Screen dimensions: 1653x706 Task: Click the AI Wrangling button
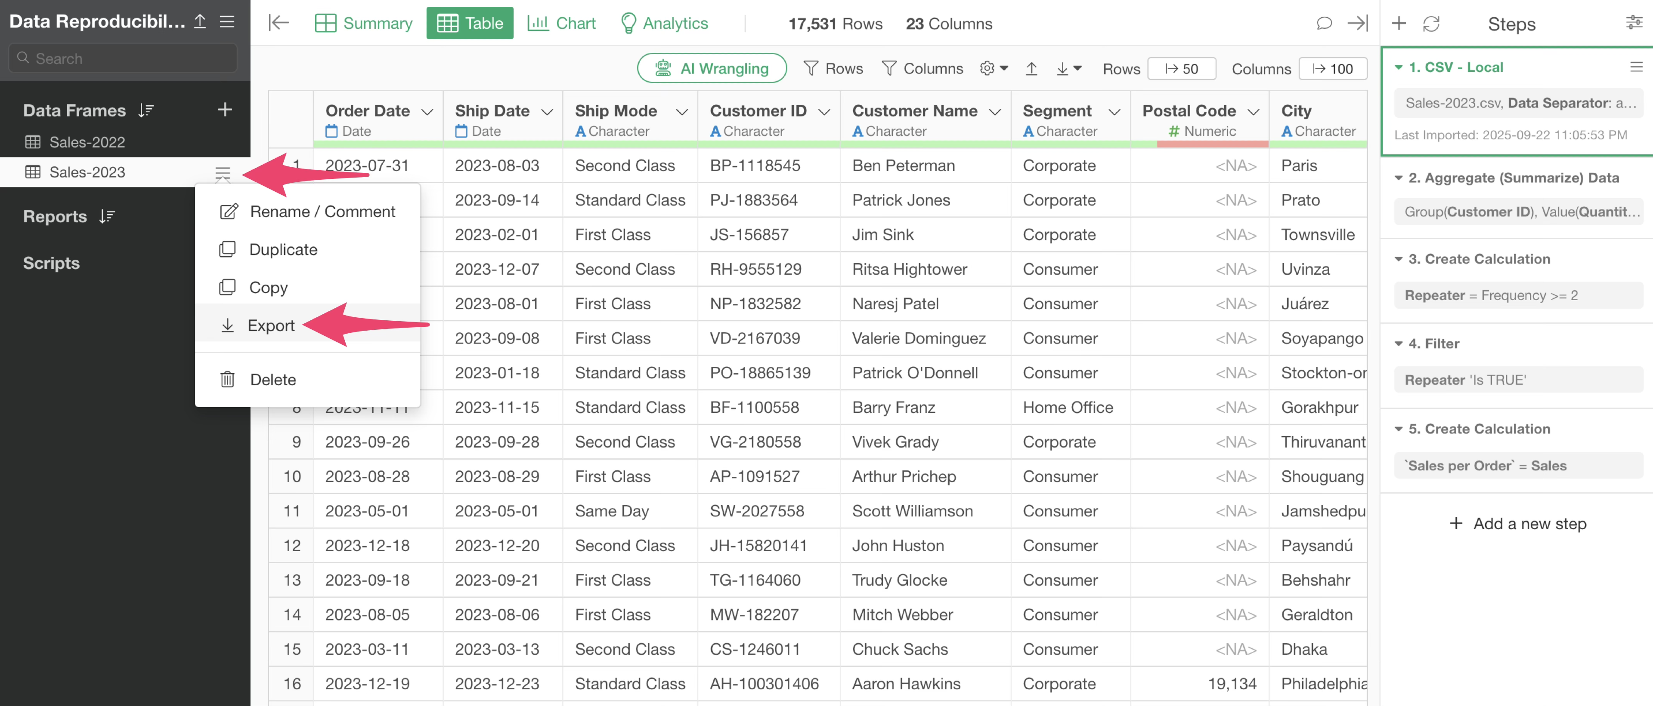coord(712,68)
